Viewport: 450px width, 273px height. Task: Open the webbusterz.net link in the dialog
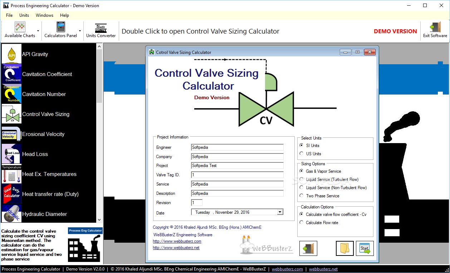tap(176, 248)
